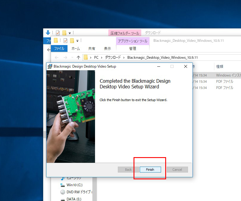This screenshot has height=201, width=241.
Task: Click Blackmagic_Desktop_Video_Windows_10.9.11 in the address bar
Action: click(163, 58)
